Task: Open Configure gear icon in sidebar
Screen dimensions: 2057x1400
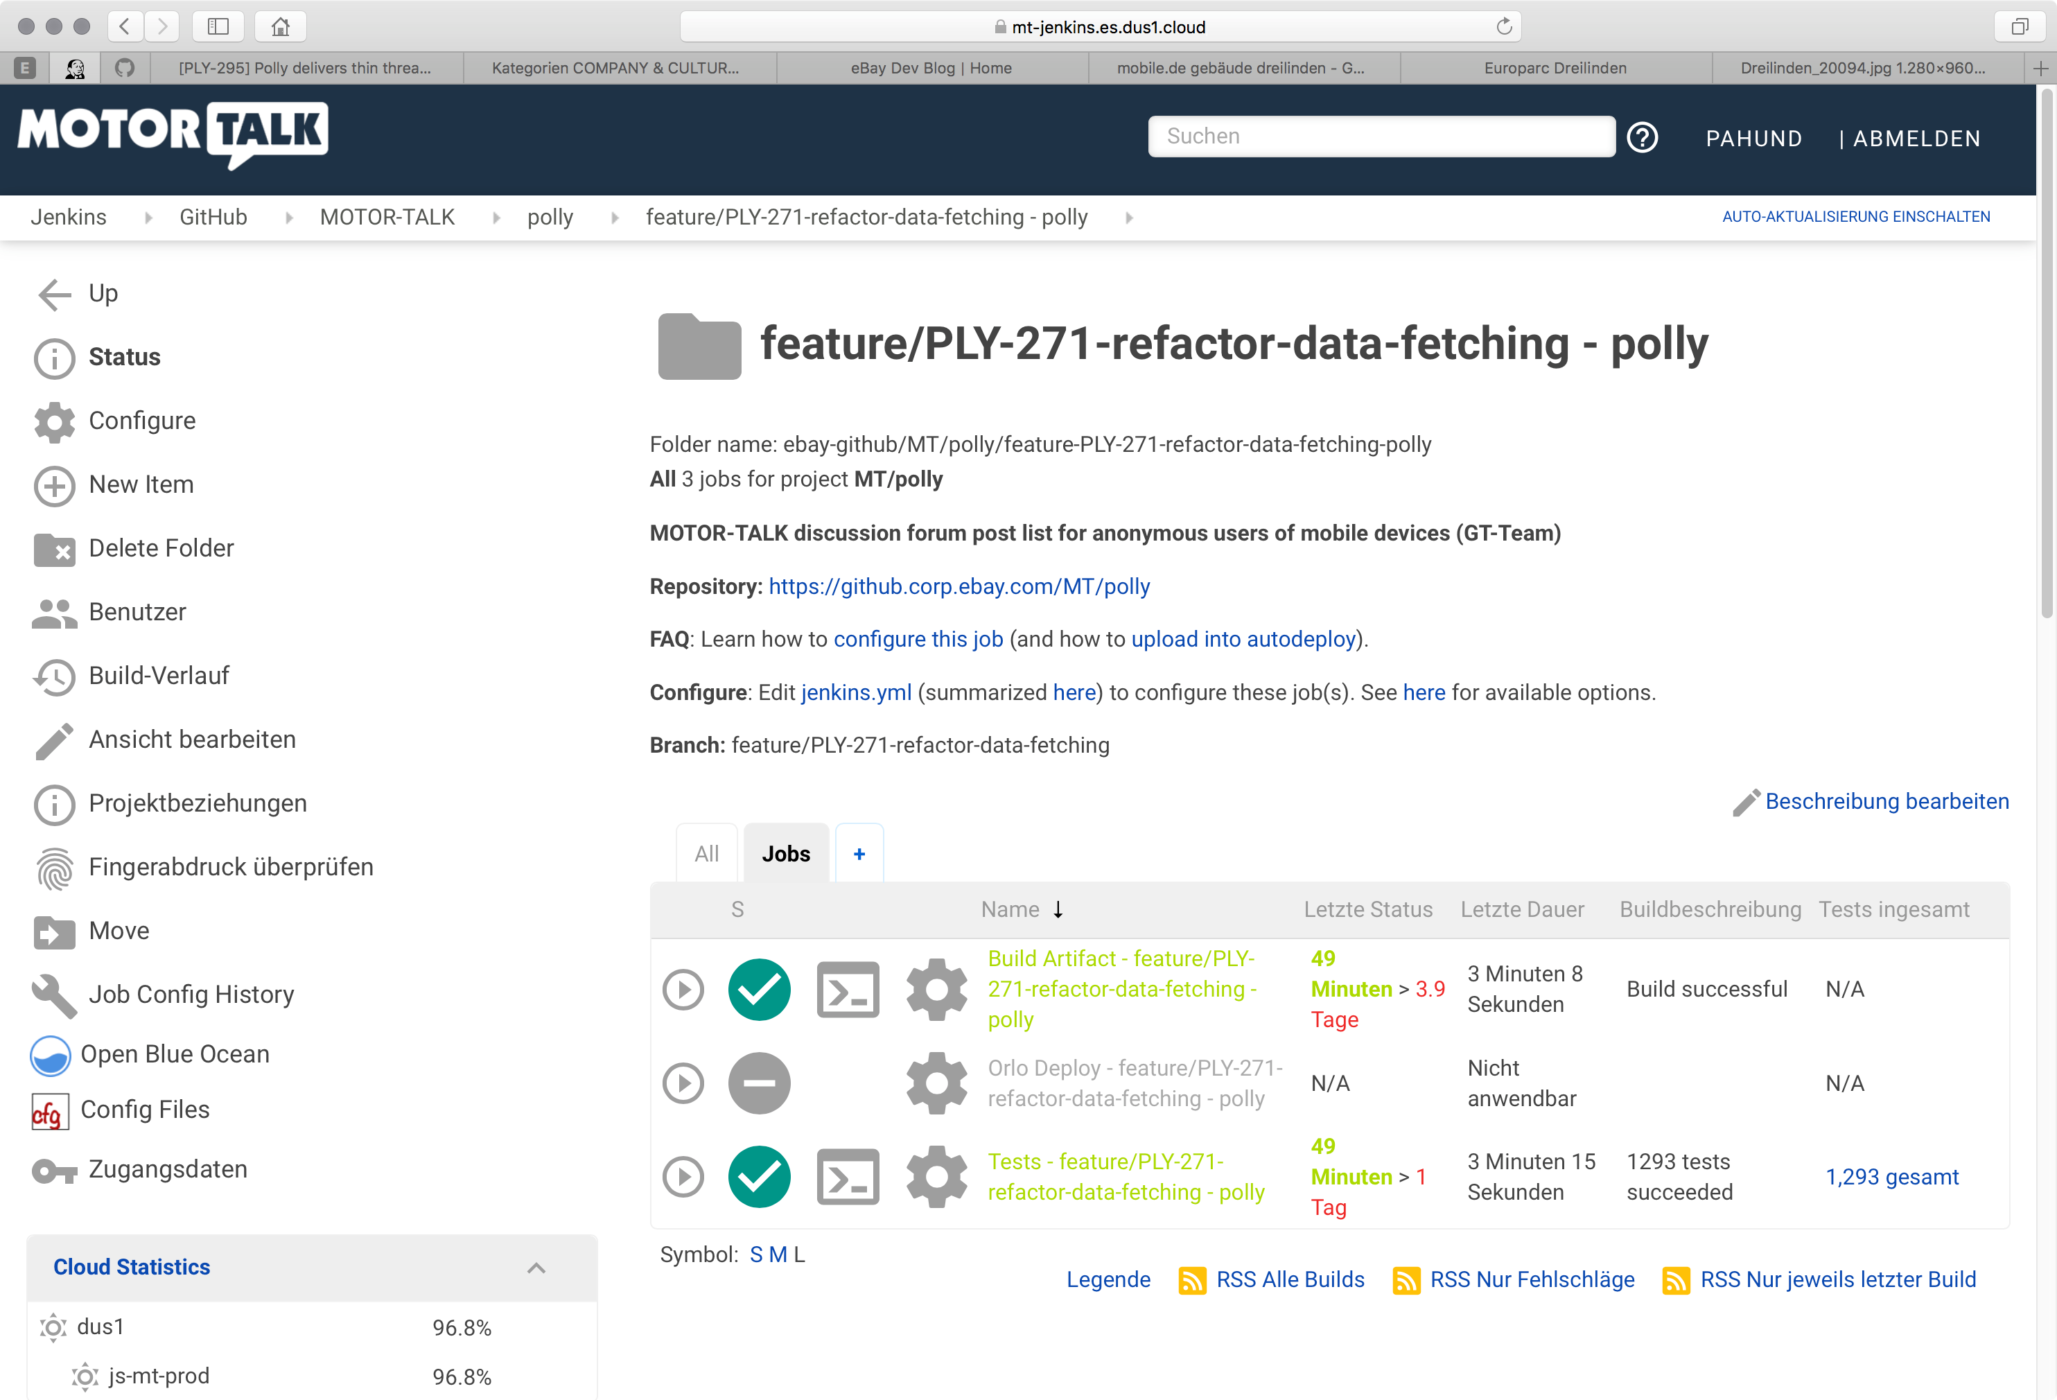Action: [55, 422]
